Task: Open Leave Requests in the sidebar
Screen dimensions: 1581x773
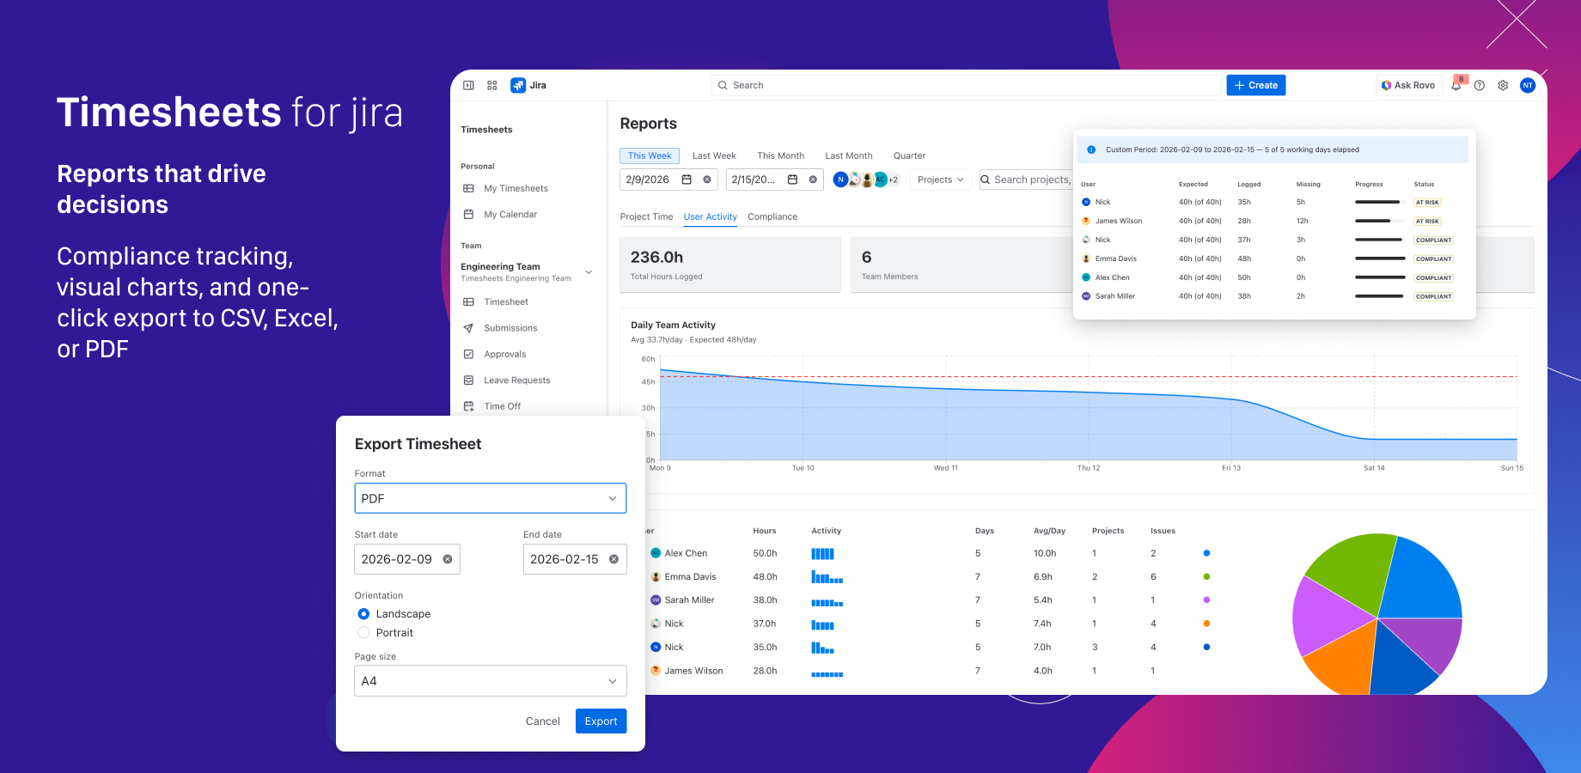Action: tap(516, 380)
